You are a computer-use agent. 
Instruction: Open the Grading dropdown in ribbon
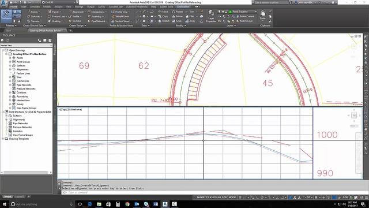click(55, 21)
